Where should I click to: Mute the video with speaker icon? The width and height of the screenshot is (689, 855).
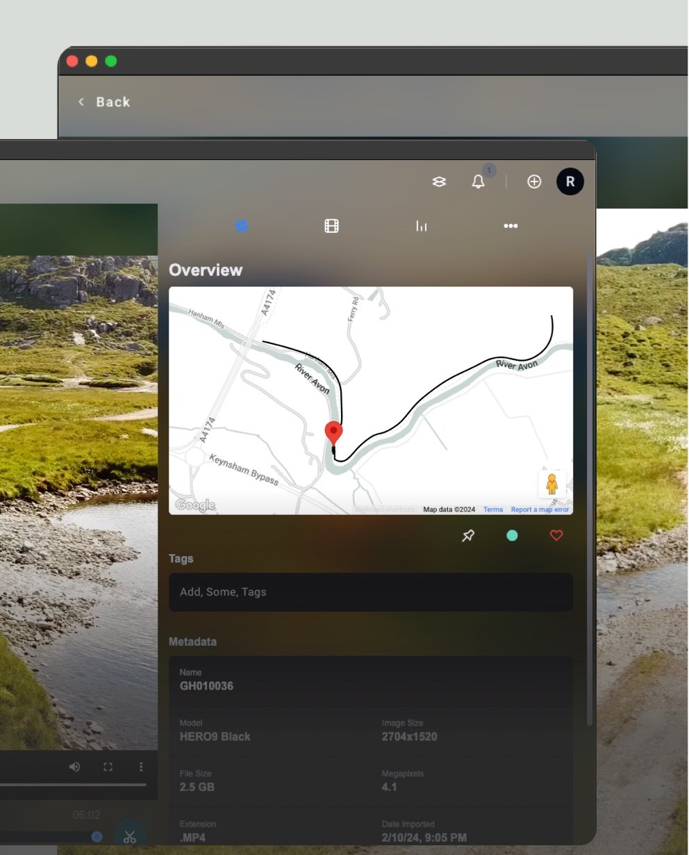coord(74,767)
